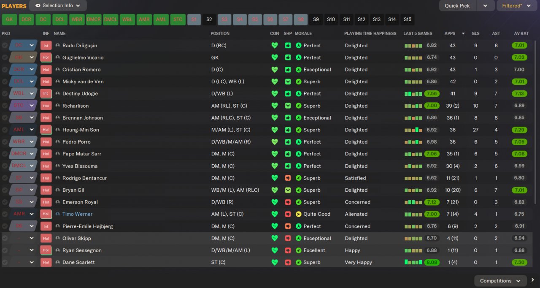The height and width of the screenshot is (288, 540).
Task: Click the match sharpness icon for Emerson Royal
Action: point(288,202)
